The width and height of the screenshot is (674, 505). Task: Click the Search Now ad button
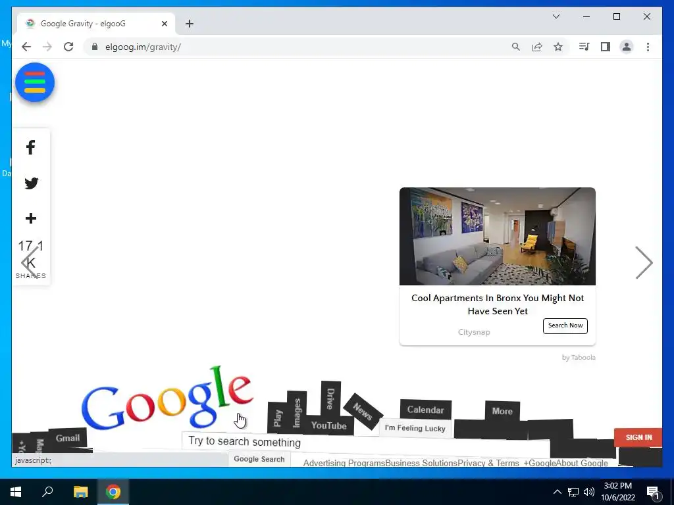tap(565, 325)
